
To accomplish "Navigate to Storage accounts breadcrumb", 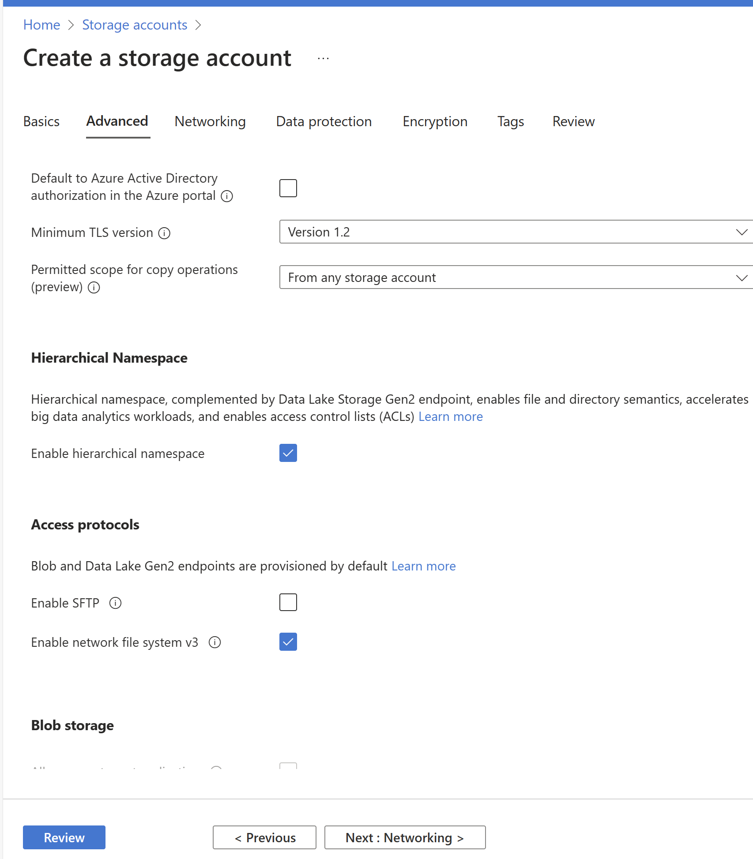I will [135, 25].
